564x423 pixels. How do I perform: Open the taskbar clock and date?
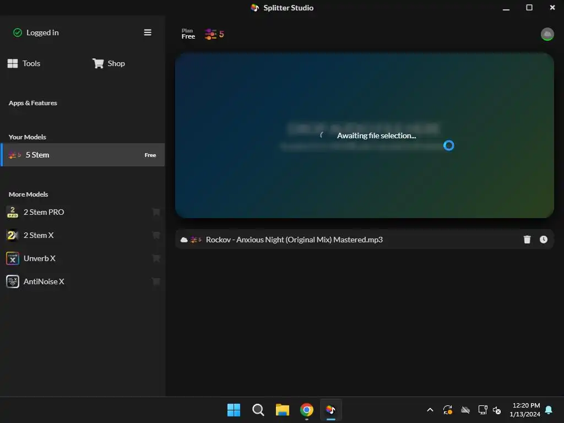pyautogui.click(x=525, y=410)
